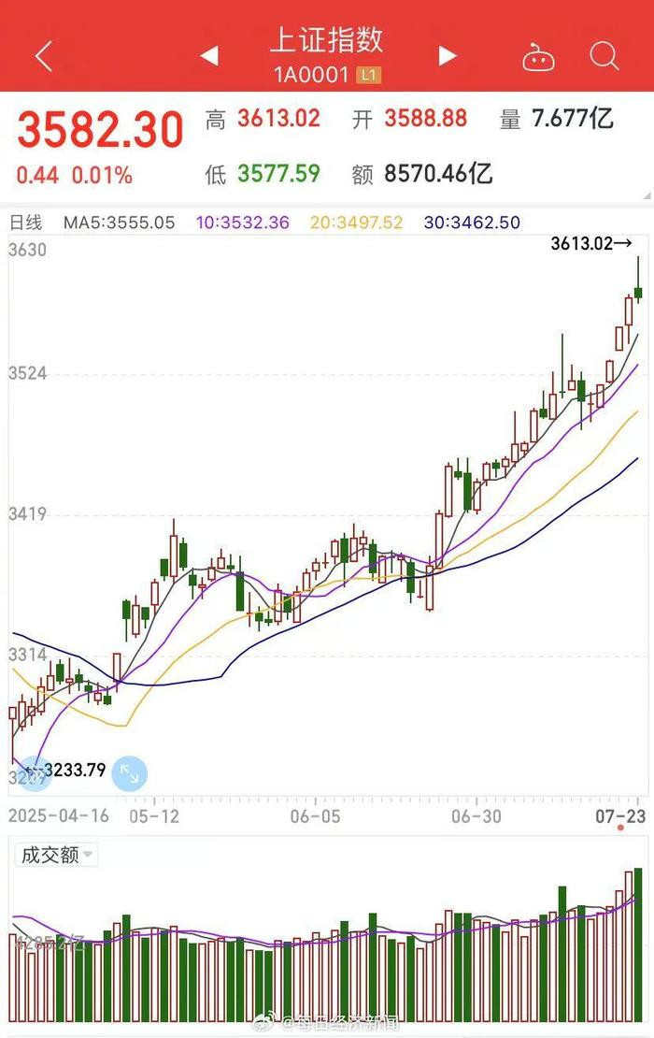
Task: Tap the percent change 0.01%
Action: (102, 176)
